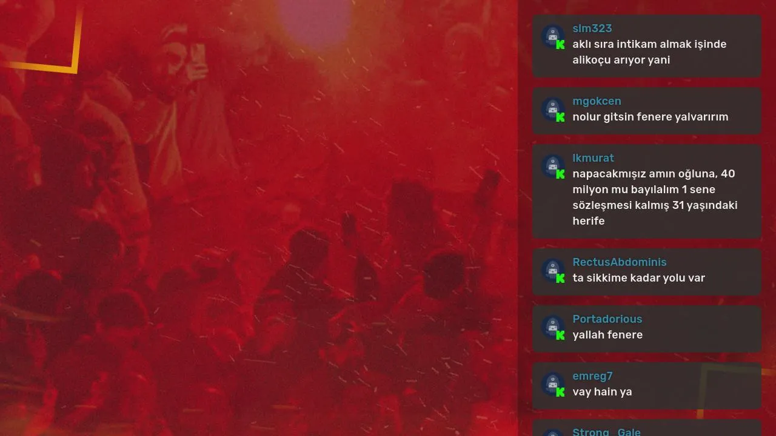The height and width of the screenshot is (436, 776).
Task: Select message 'nolur gitsin fenere yalvarırım'
Action: (x=651, y=117)
